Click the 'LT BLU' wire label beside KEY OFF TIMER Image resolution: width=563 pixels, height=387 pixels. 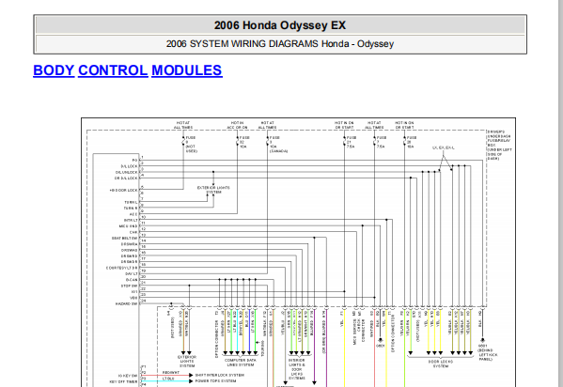click(x=168, y=379)
